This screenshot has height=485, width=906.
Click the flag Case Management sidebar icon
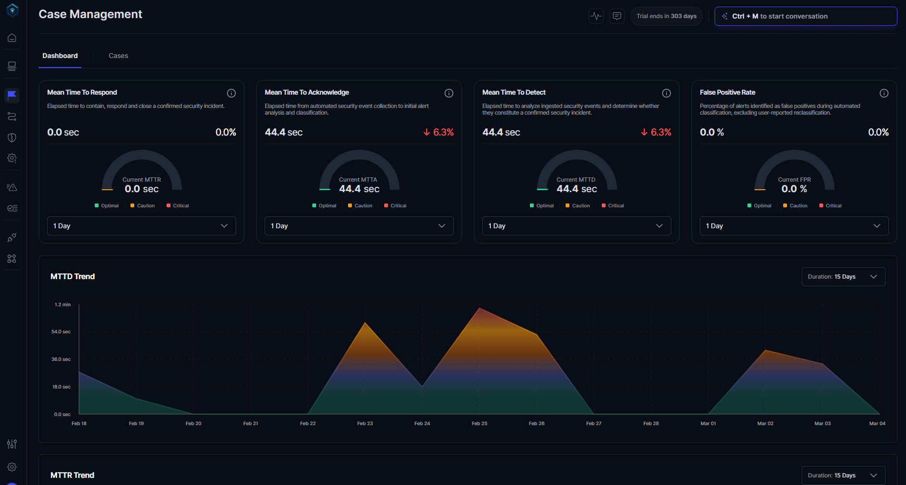click(12, 95)
